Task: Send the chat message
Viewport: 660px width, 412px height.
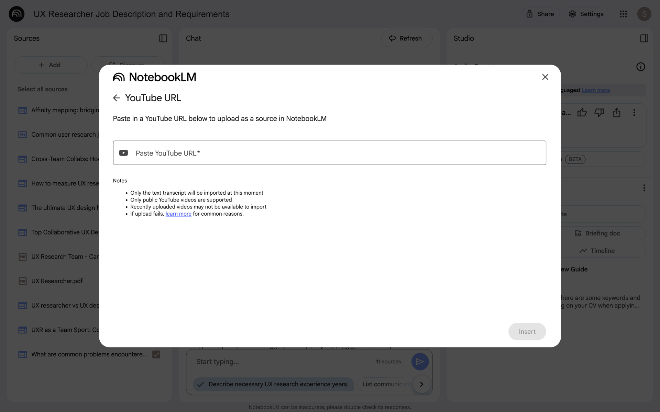Action: (420, 362)
